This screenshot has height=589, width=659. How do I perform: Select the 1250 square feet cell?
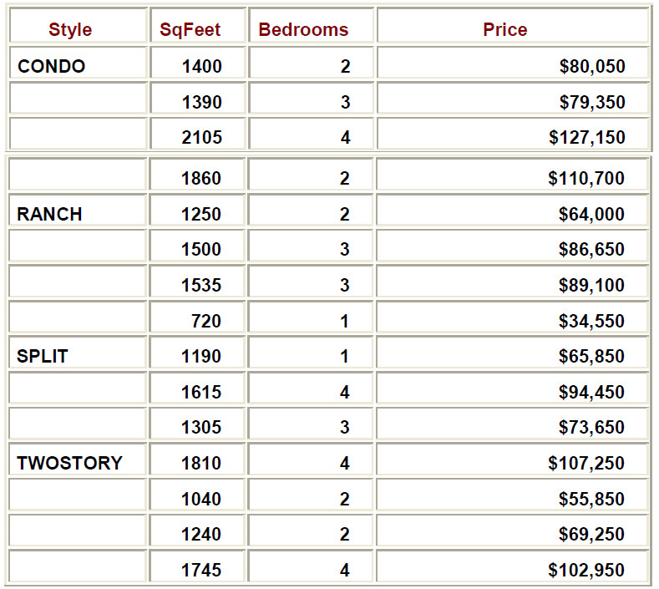[x=201, y=214]
